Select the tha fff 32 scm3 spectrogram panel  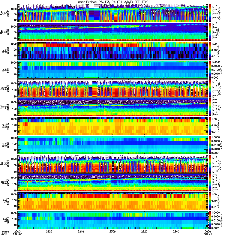(x=113, y=32)
